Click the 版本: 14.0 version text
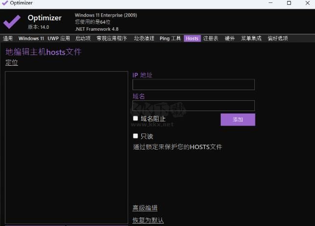Viewport: 315px width, 226px height. pyautogui.click(x=38, y=27)
